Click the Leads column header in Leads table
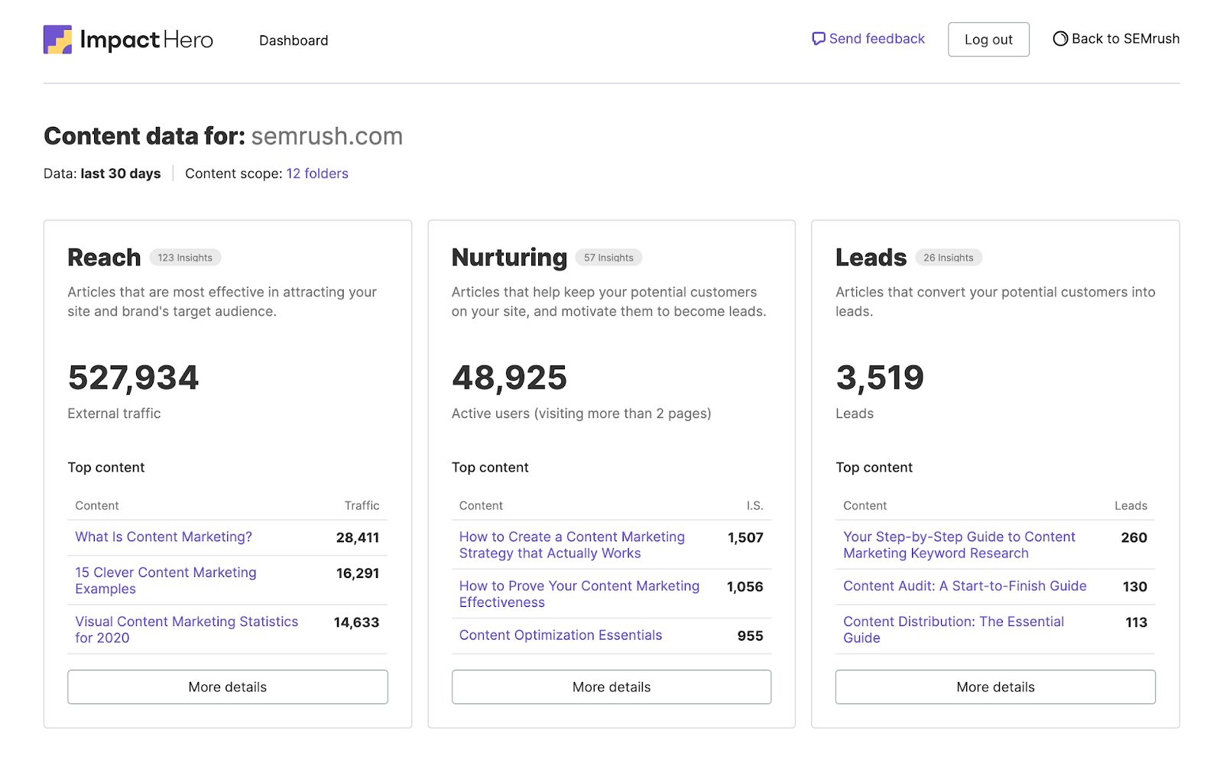1223x766 pixels. (1131, 506)
